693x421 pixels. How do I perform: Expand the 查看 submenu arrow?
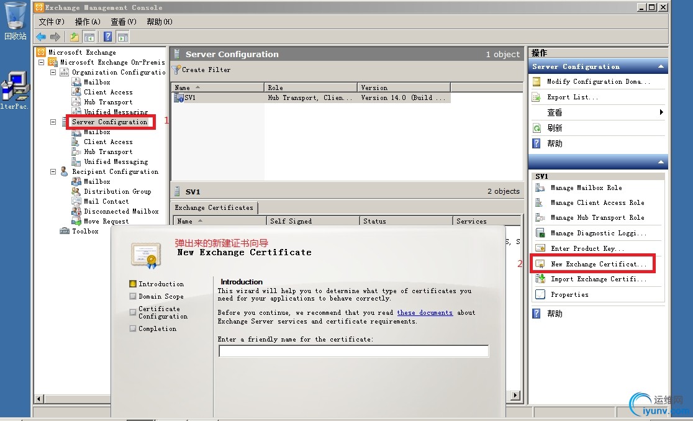coord(661,112)
